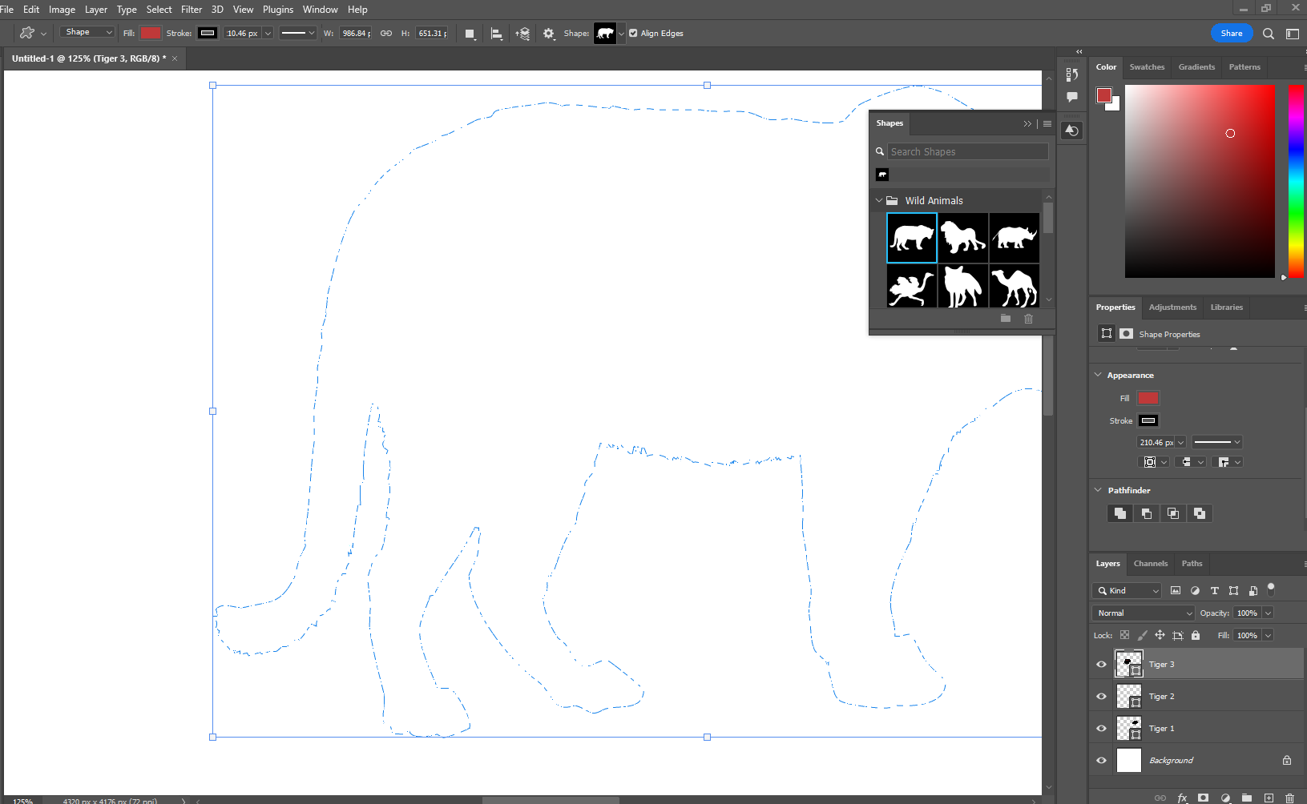This screenshot has height=804, width=1307.
Task: Open the Opacity dropdown arrow
Action: pyautogui.click(x=1267, y=613)
